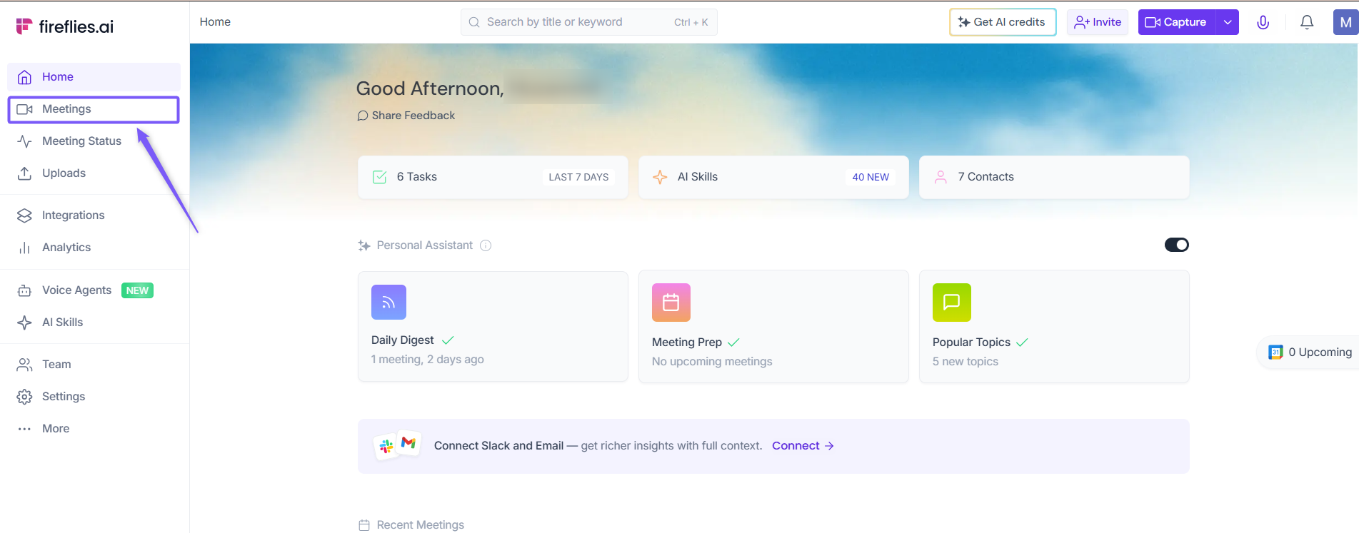Go to Meeting Status page
This screenshot has width=1359, height=533.
pyautogui.click(x=94, y=141)
